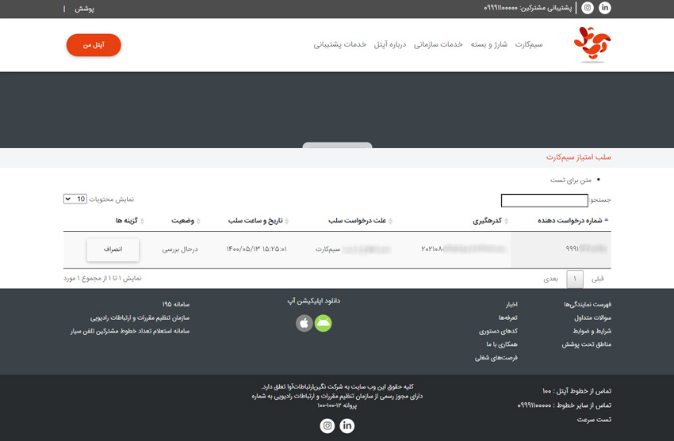The height and width of the screenshot is (441, 674).
Task: Open the خدمات پشتیبانی menu
Action: (339, 44)
